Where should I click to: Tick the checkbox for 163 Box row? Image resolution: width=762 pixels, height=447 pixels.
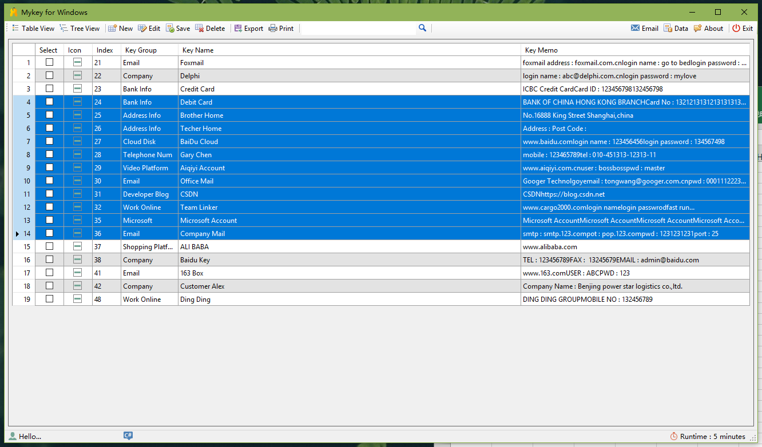coord(49,273)
